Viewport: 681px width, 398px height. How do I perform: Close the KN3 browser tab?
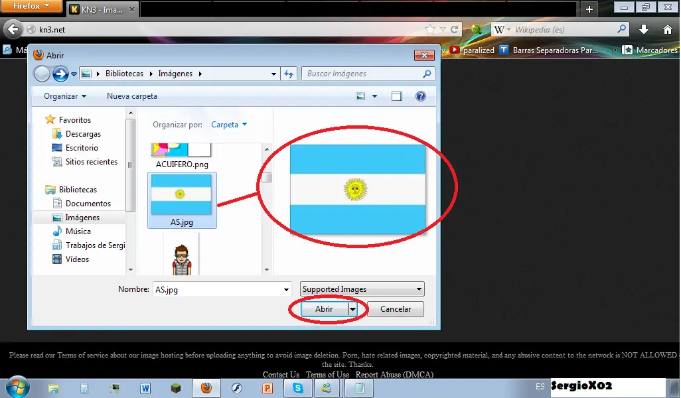(x=131, y=9)
